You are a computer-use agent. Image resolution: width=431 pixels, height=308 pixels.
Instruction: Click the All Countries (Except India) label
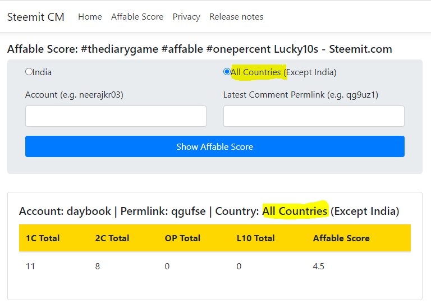[283, 72]
